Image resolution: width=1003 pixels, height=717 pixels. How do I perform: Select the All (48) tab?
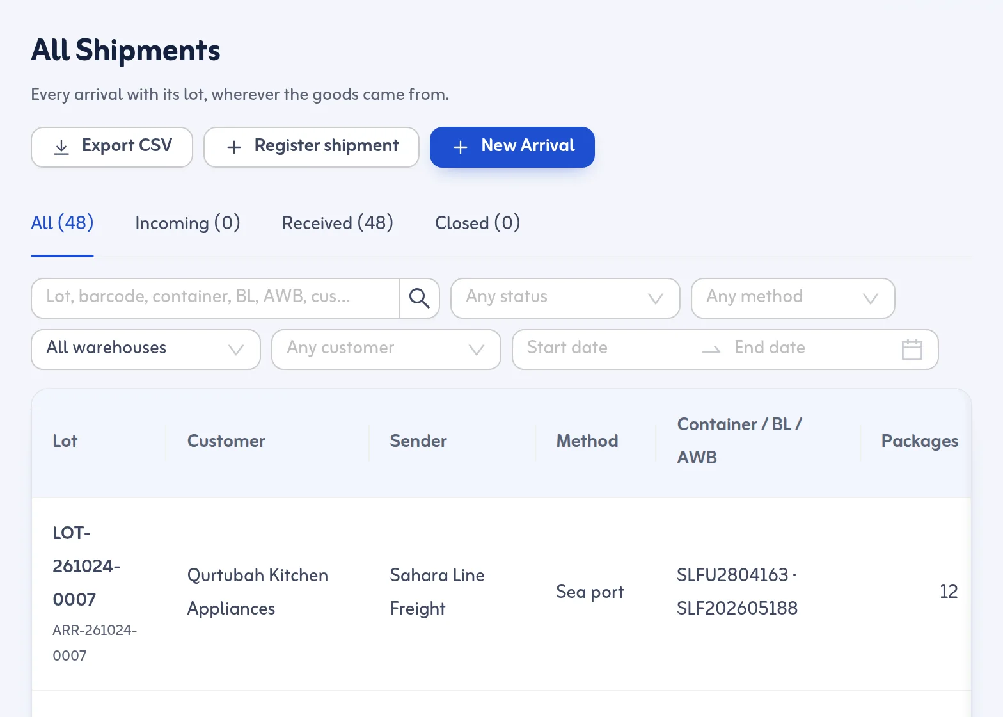[62, 223]
